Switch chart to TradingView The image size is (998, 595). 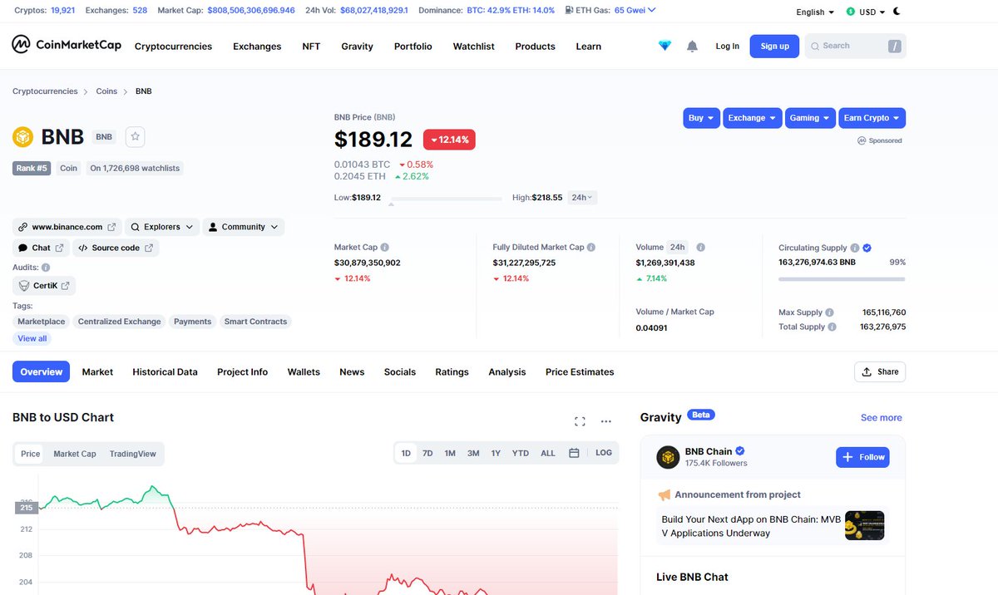pyautogui.click(x=133, y=454)
